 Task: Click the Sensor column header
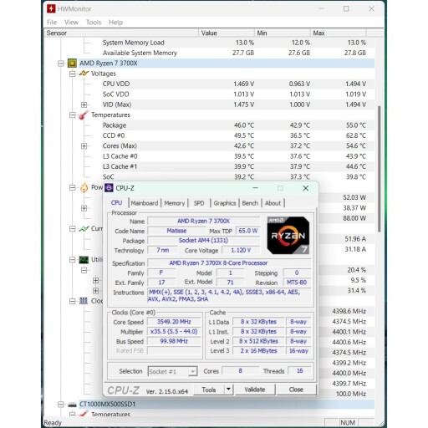point(121,33)
